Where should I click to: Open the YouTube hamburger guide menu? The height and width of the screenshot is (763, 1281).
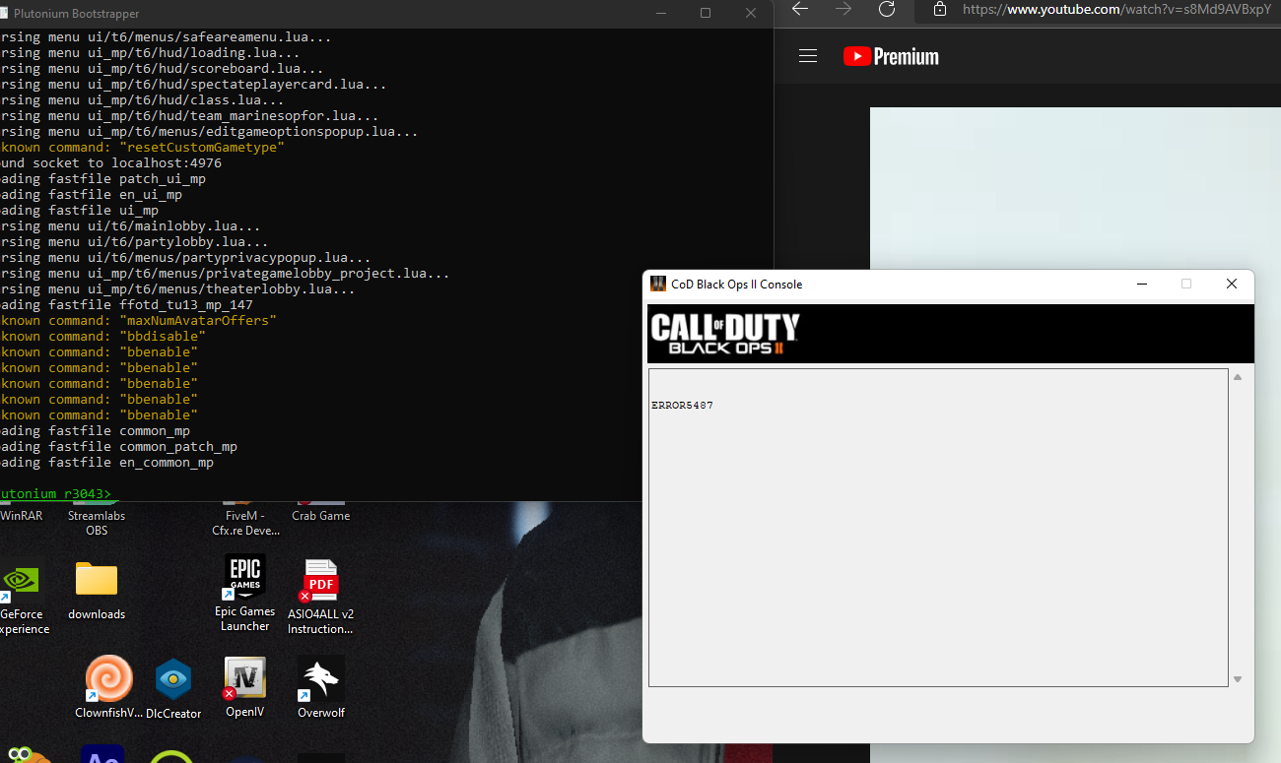pos(808,56)
